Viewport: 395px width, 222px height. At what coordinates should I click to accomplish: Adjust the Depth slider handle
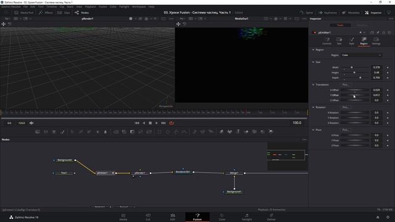360,78
